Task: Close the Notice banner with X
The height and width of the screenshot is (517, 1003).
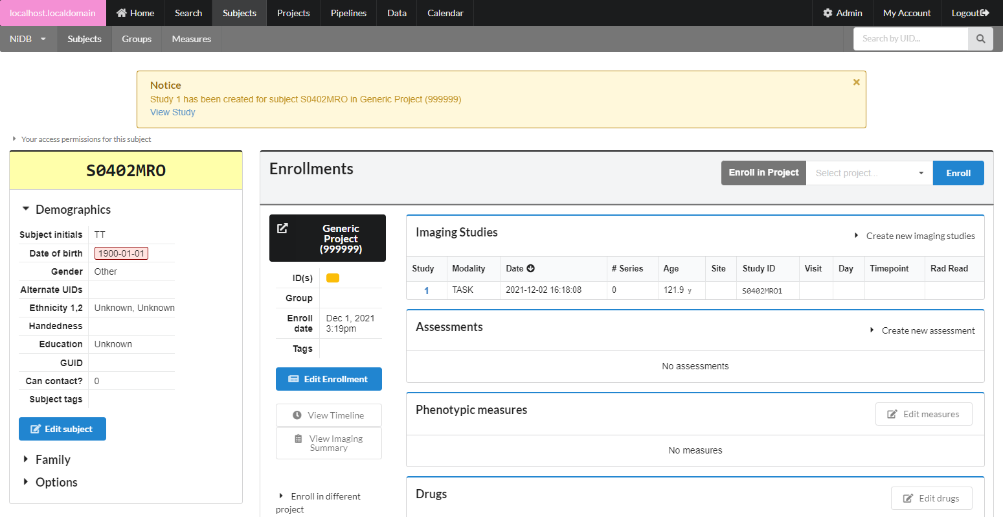Action: pos(856,82)
